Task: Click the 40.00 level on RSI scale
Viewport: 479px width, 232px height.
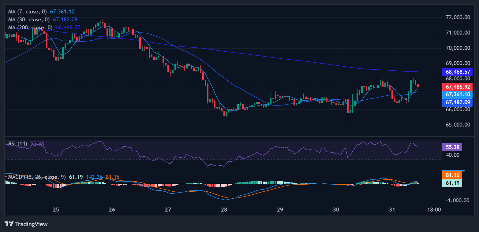Action: point(452,155)
